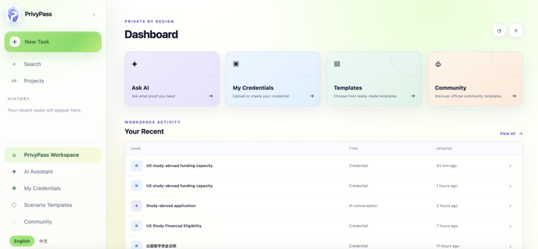538x249 pixels.
Task: Click the NAME column header
Action: pyautogui.click(x=136, y=148)
